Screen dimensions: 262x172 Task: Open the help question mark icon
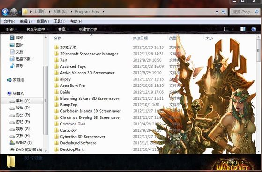pyautogui.click(x=254, y=29)
